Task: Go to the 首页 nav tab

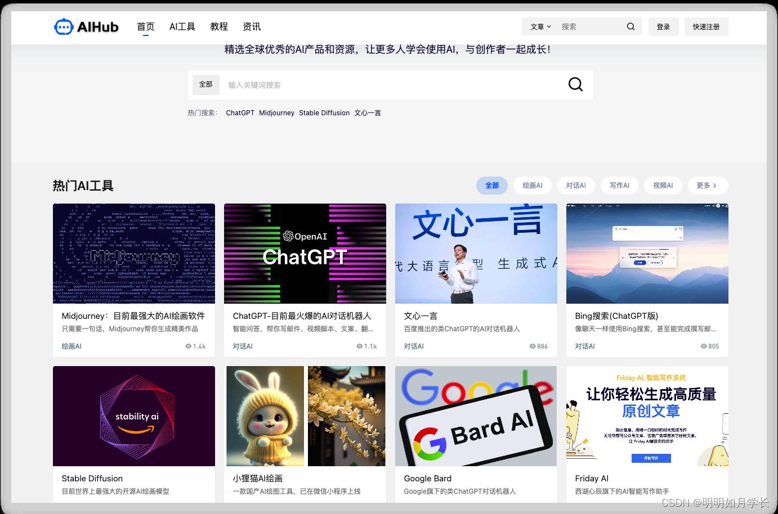Action: pos(145,26)
